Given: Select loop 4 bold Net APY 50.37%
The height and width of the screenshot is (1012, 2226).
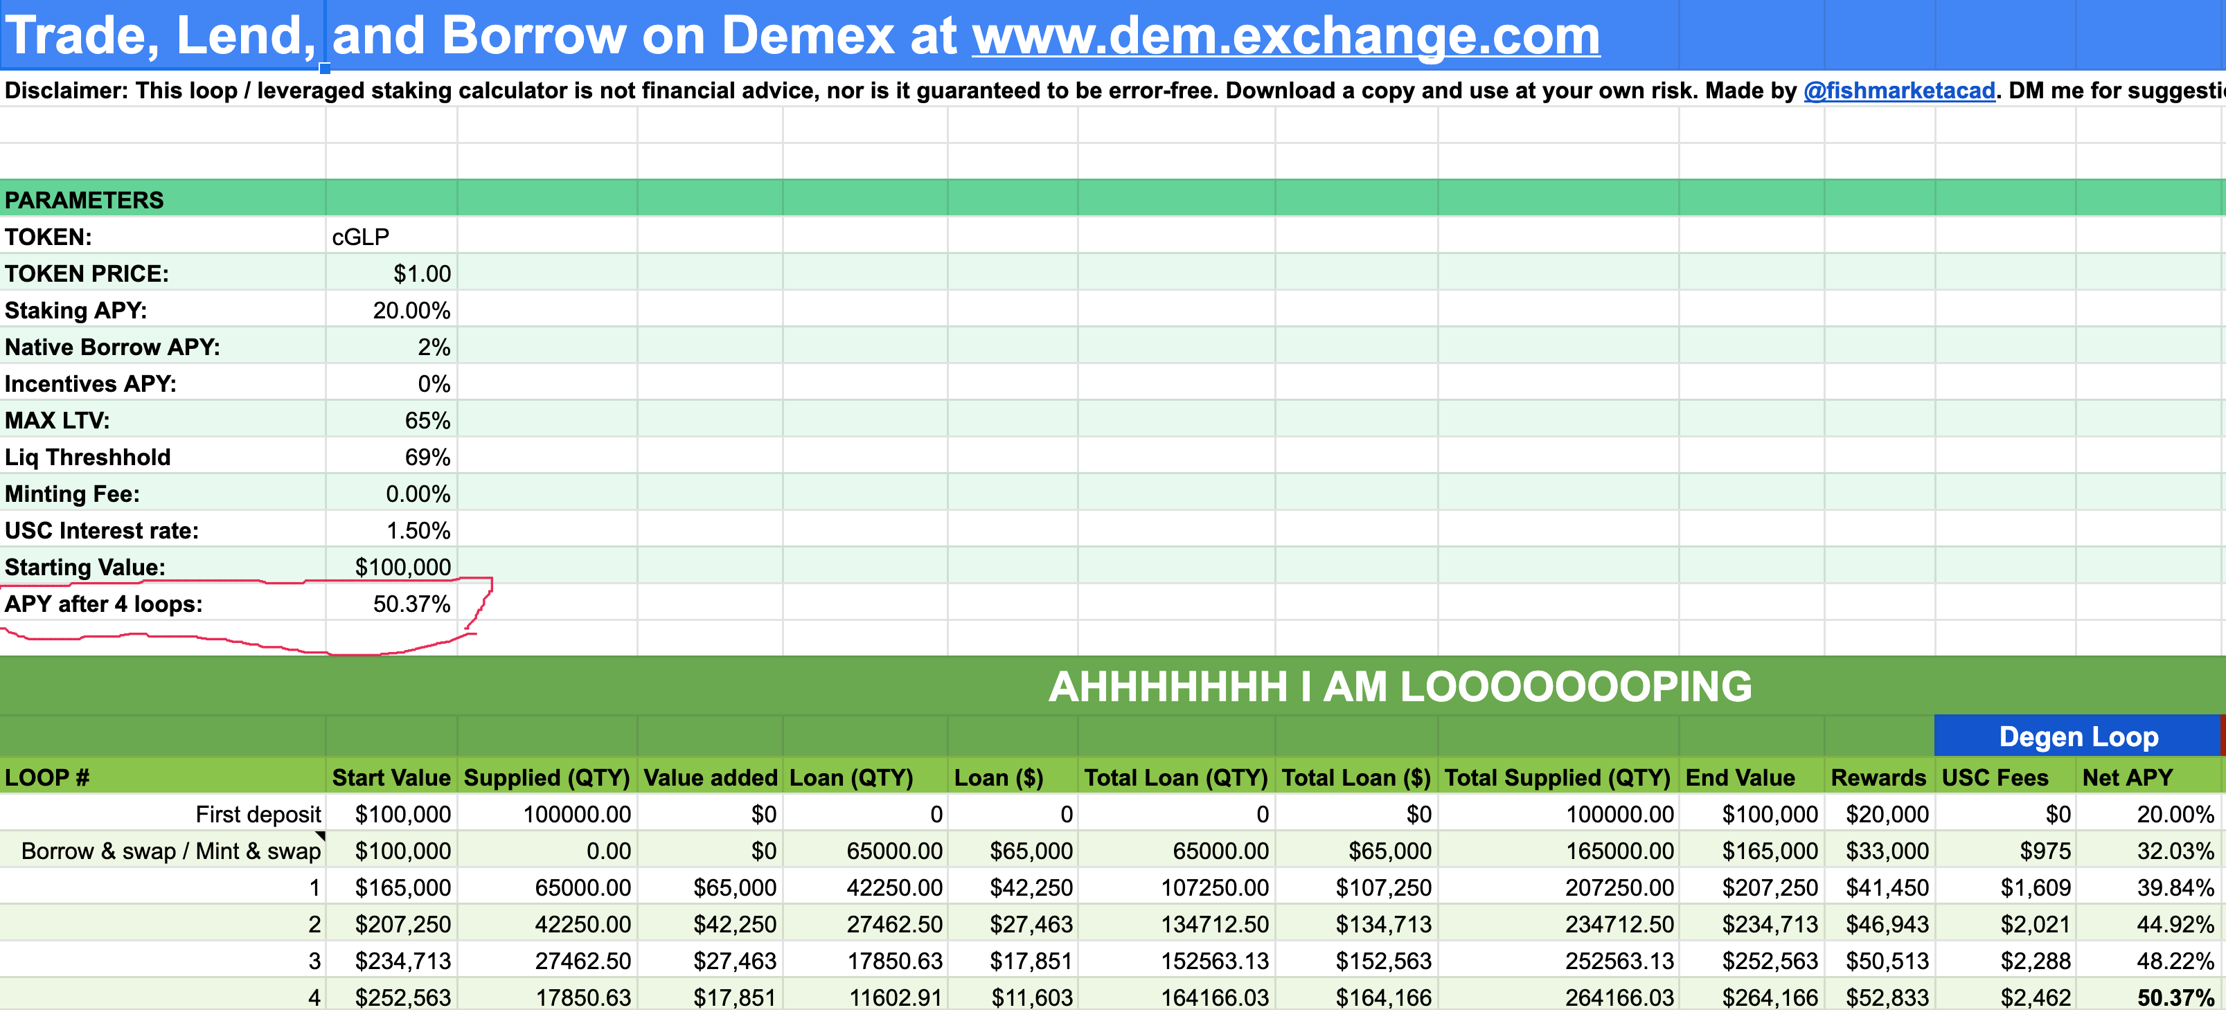Looking at the screenshot, I should (x=2149, y=995).
